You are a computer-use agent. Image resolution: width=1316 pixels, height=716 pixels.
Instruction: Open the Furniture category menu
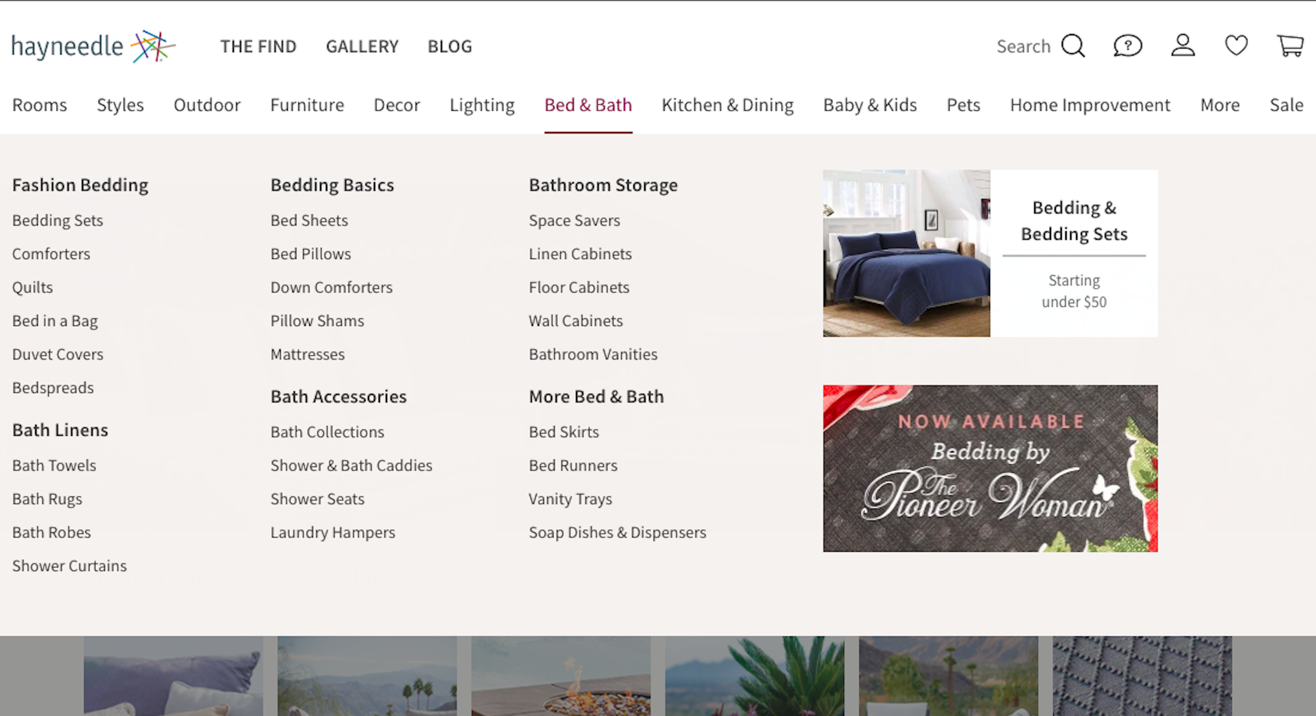[x=307, y=105]
